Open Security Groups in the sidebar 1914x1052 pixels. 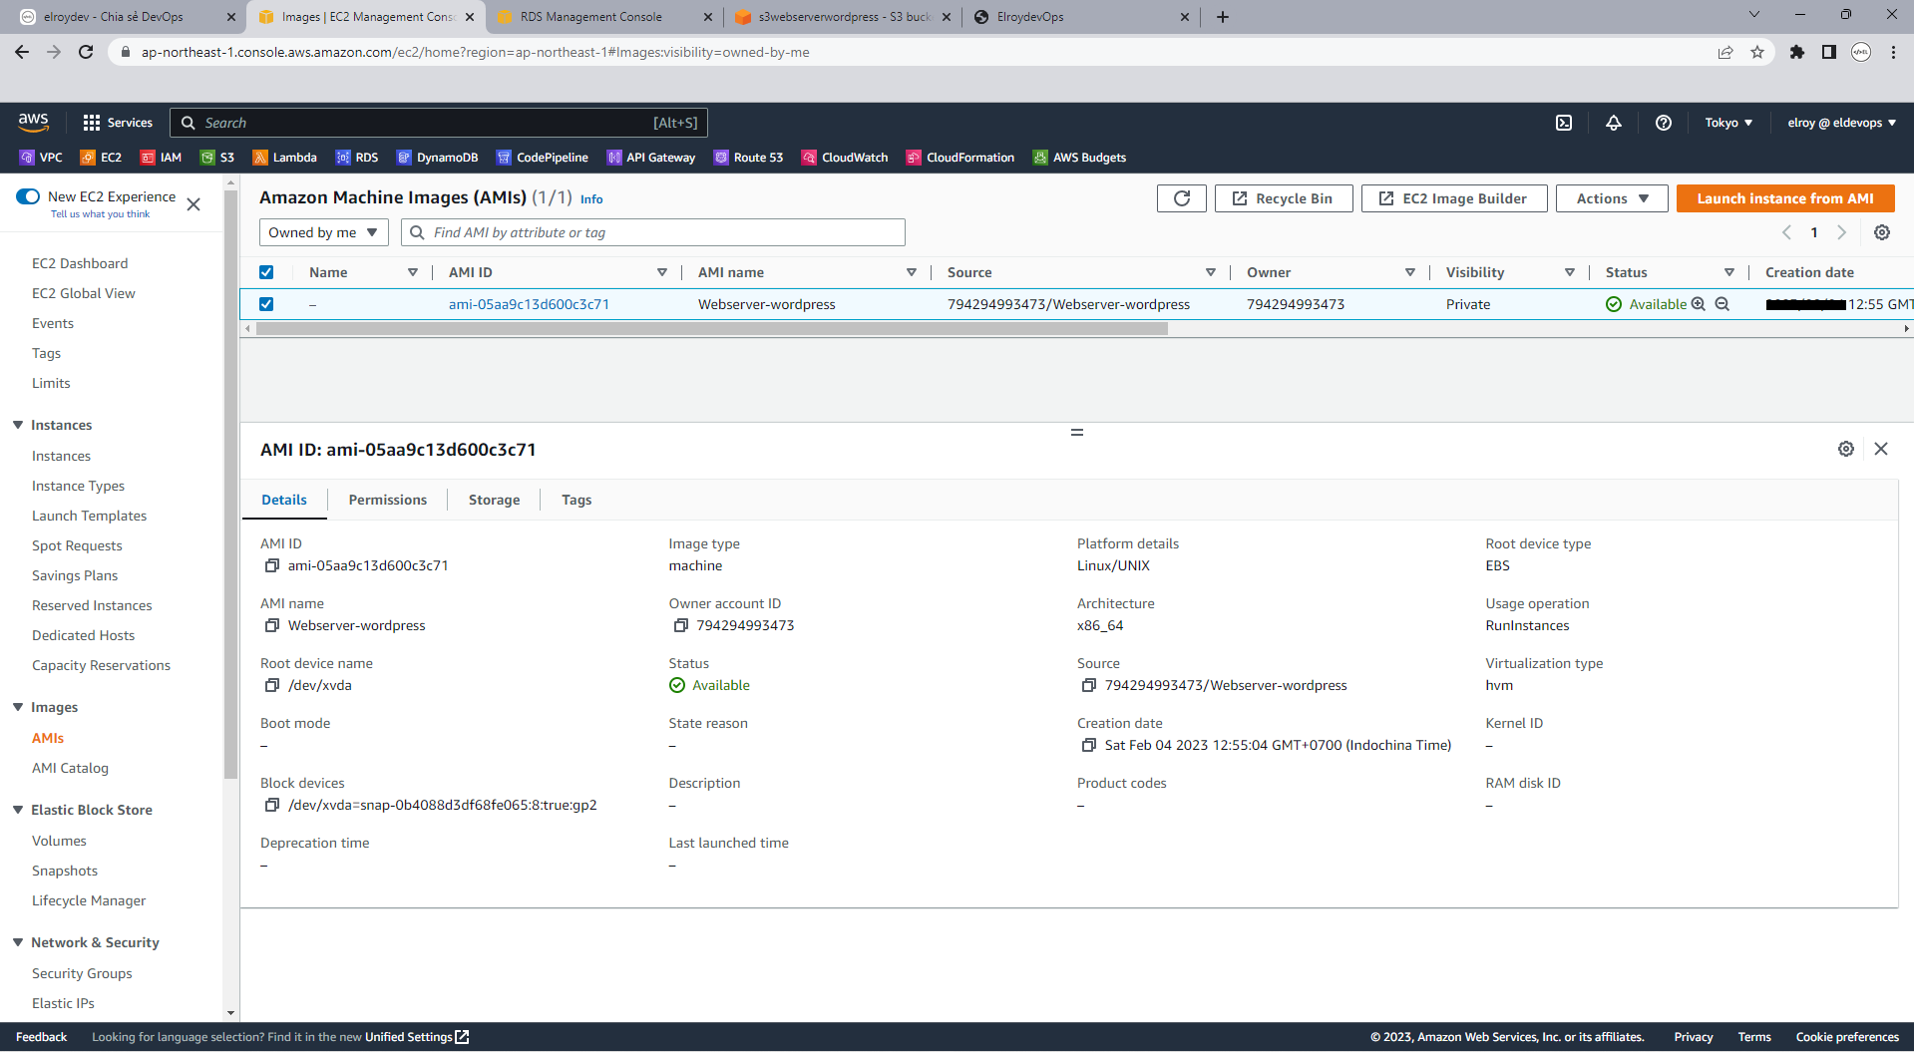click(x=82, y=973)
